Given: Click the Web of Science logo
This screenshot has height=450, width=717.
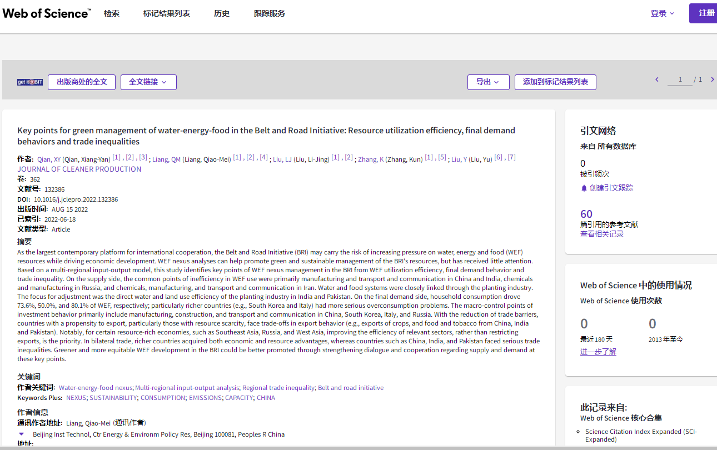Looking at the screenshot, I should [47, 13].
